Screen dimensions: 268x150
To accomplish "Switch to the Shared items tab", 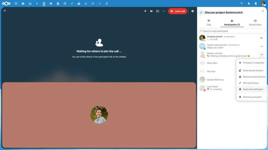I will click(x=255, y=23).
